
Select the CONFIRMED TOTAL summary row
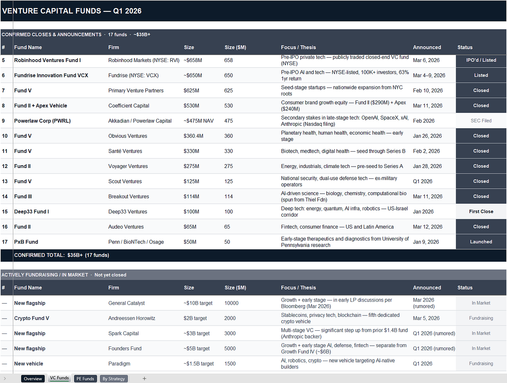pos(253,255)
